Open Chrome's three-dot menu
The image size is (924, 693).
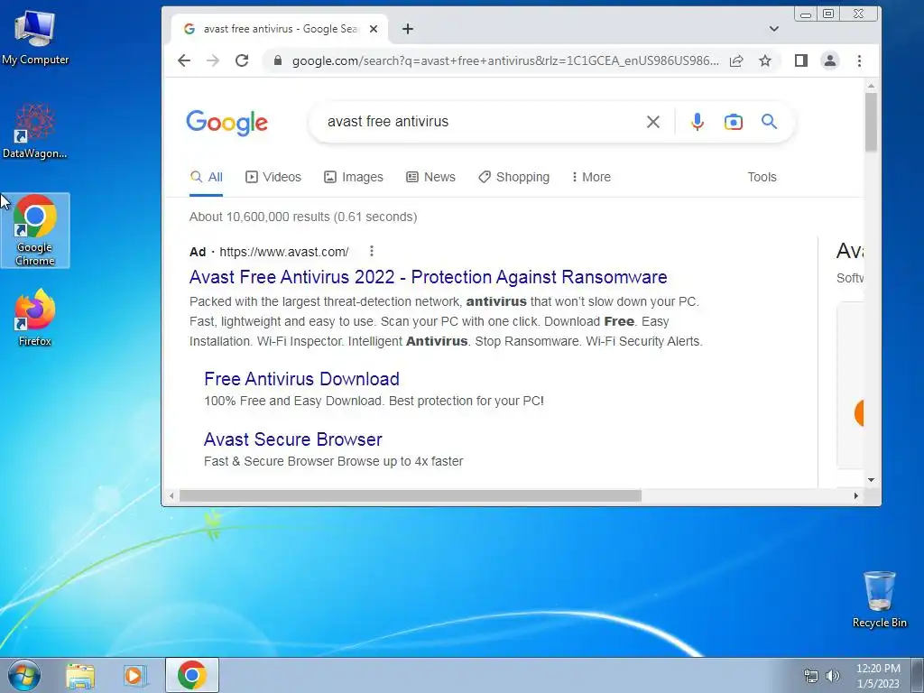(x=859, y=60)
